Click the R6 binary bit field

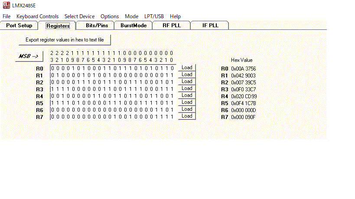click(x=113, y=110)
